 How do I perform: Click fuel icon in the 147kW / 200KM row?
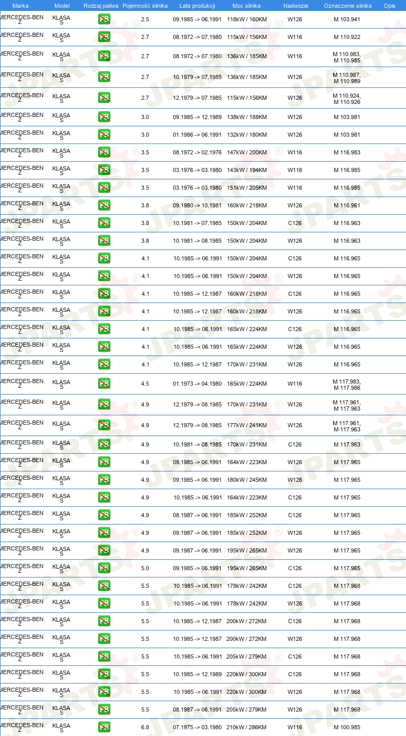(104, 152)
